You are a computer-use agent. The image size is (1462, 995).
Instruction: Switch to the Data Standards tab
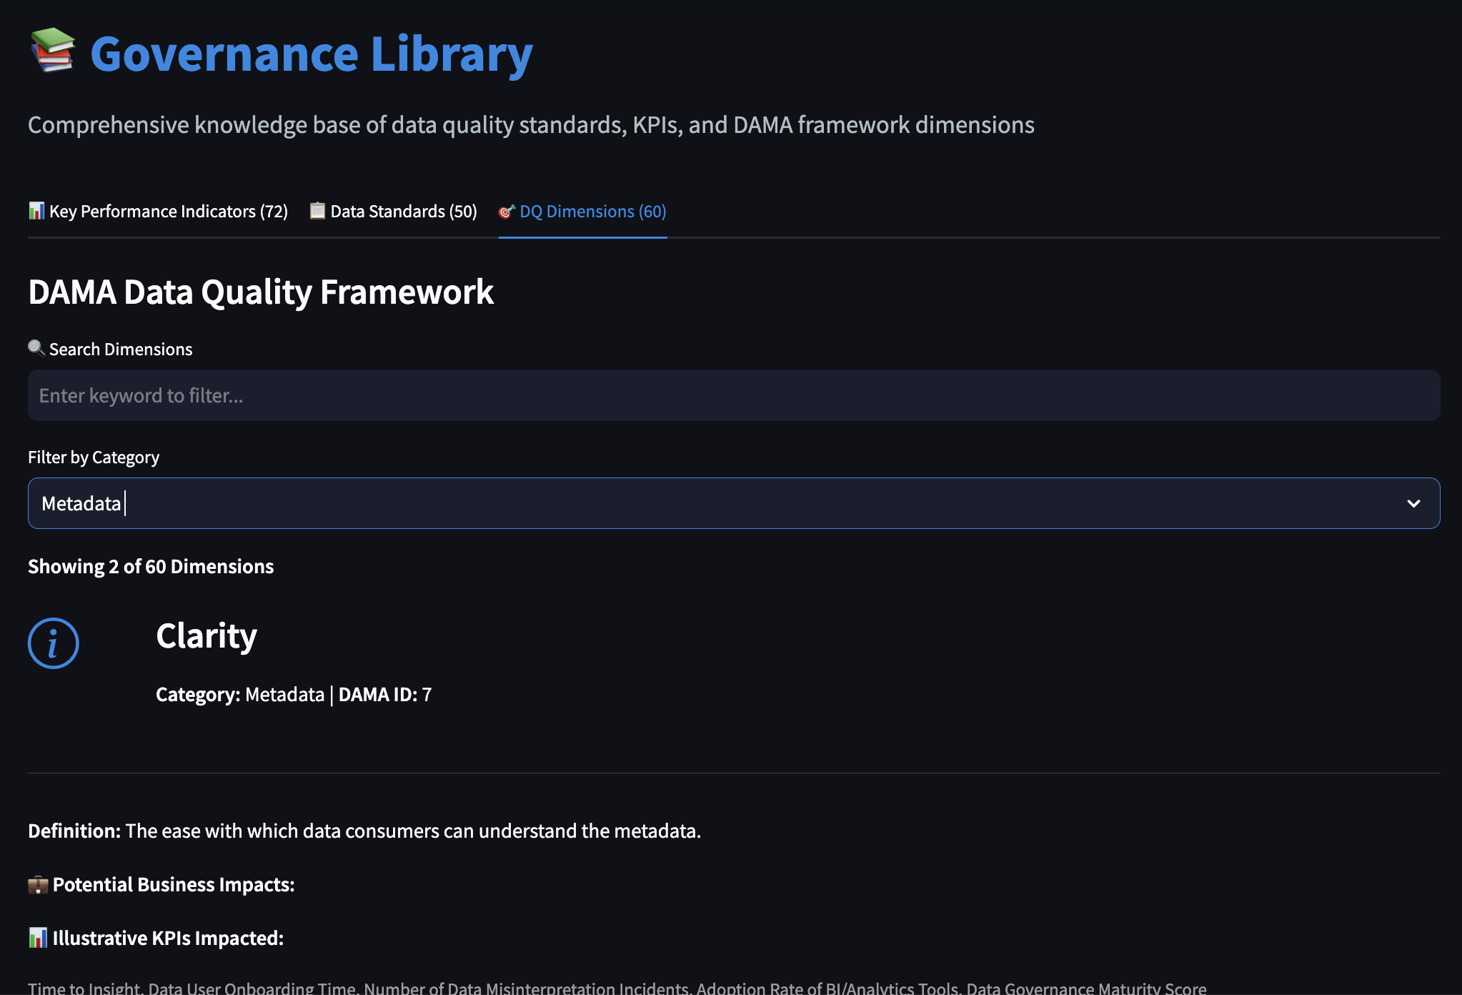click(x=403, y=211)
